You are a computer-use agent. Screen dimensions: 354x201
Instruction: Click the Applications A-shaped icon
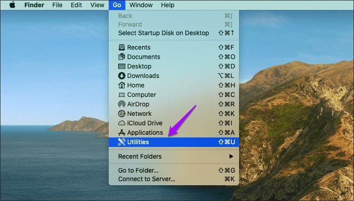click(121, 132)
